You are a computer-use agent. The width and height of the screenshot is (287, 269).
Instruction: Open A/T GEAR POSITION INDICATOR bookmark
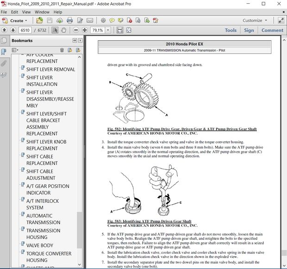point(48,189)
